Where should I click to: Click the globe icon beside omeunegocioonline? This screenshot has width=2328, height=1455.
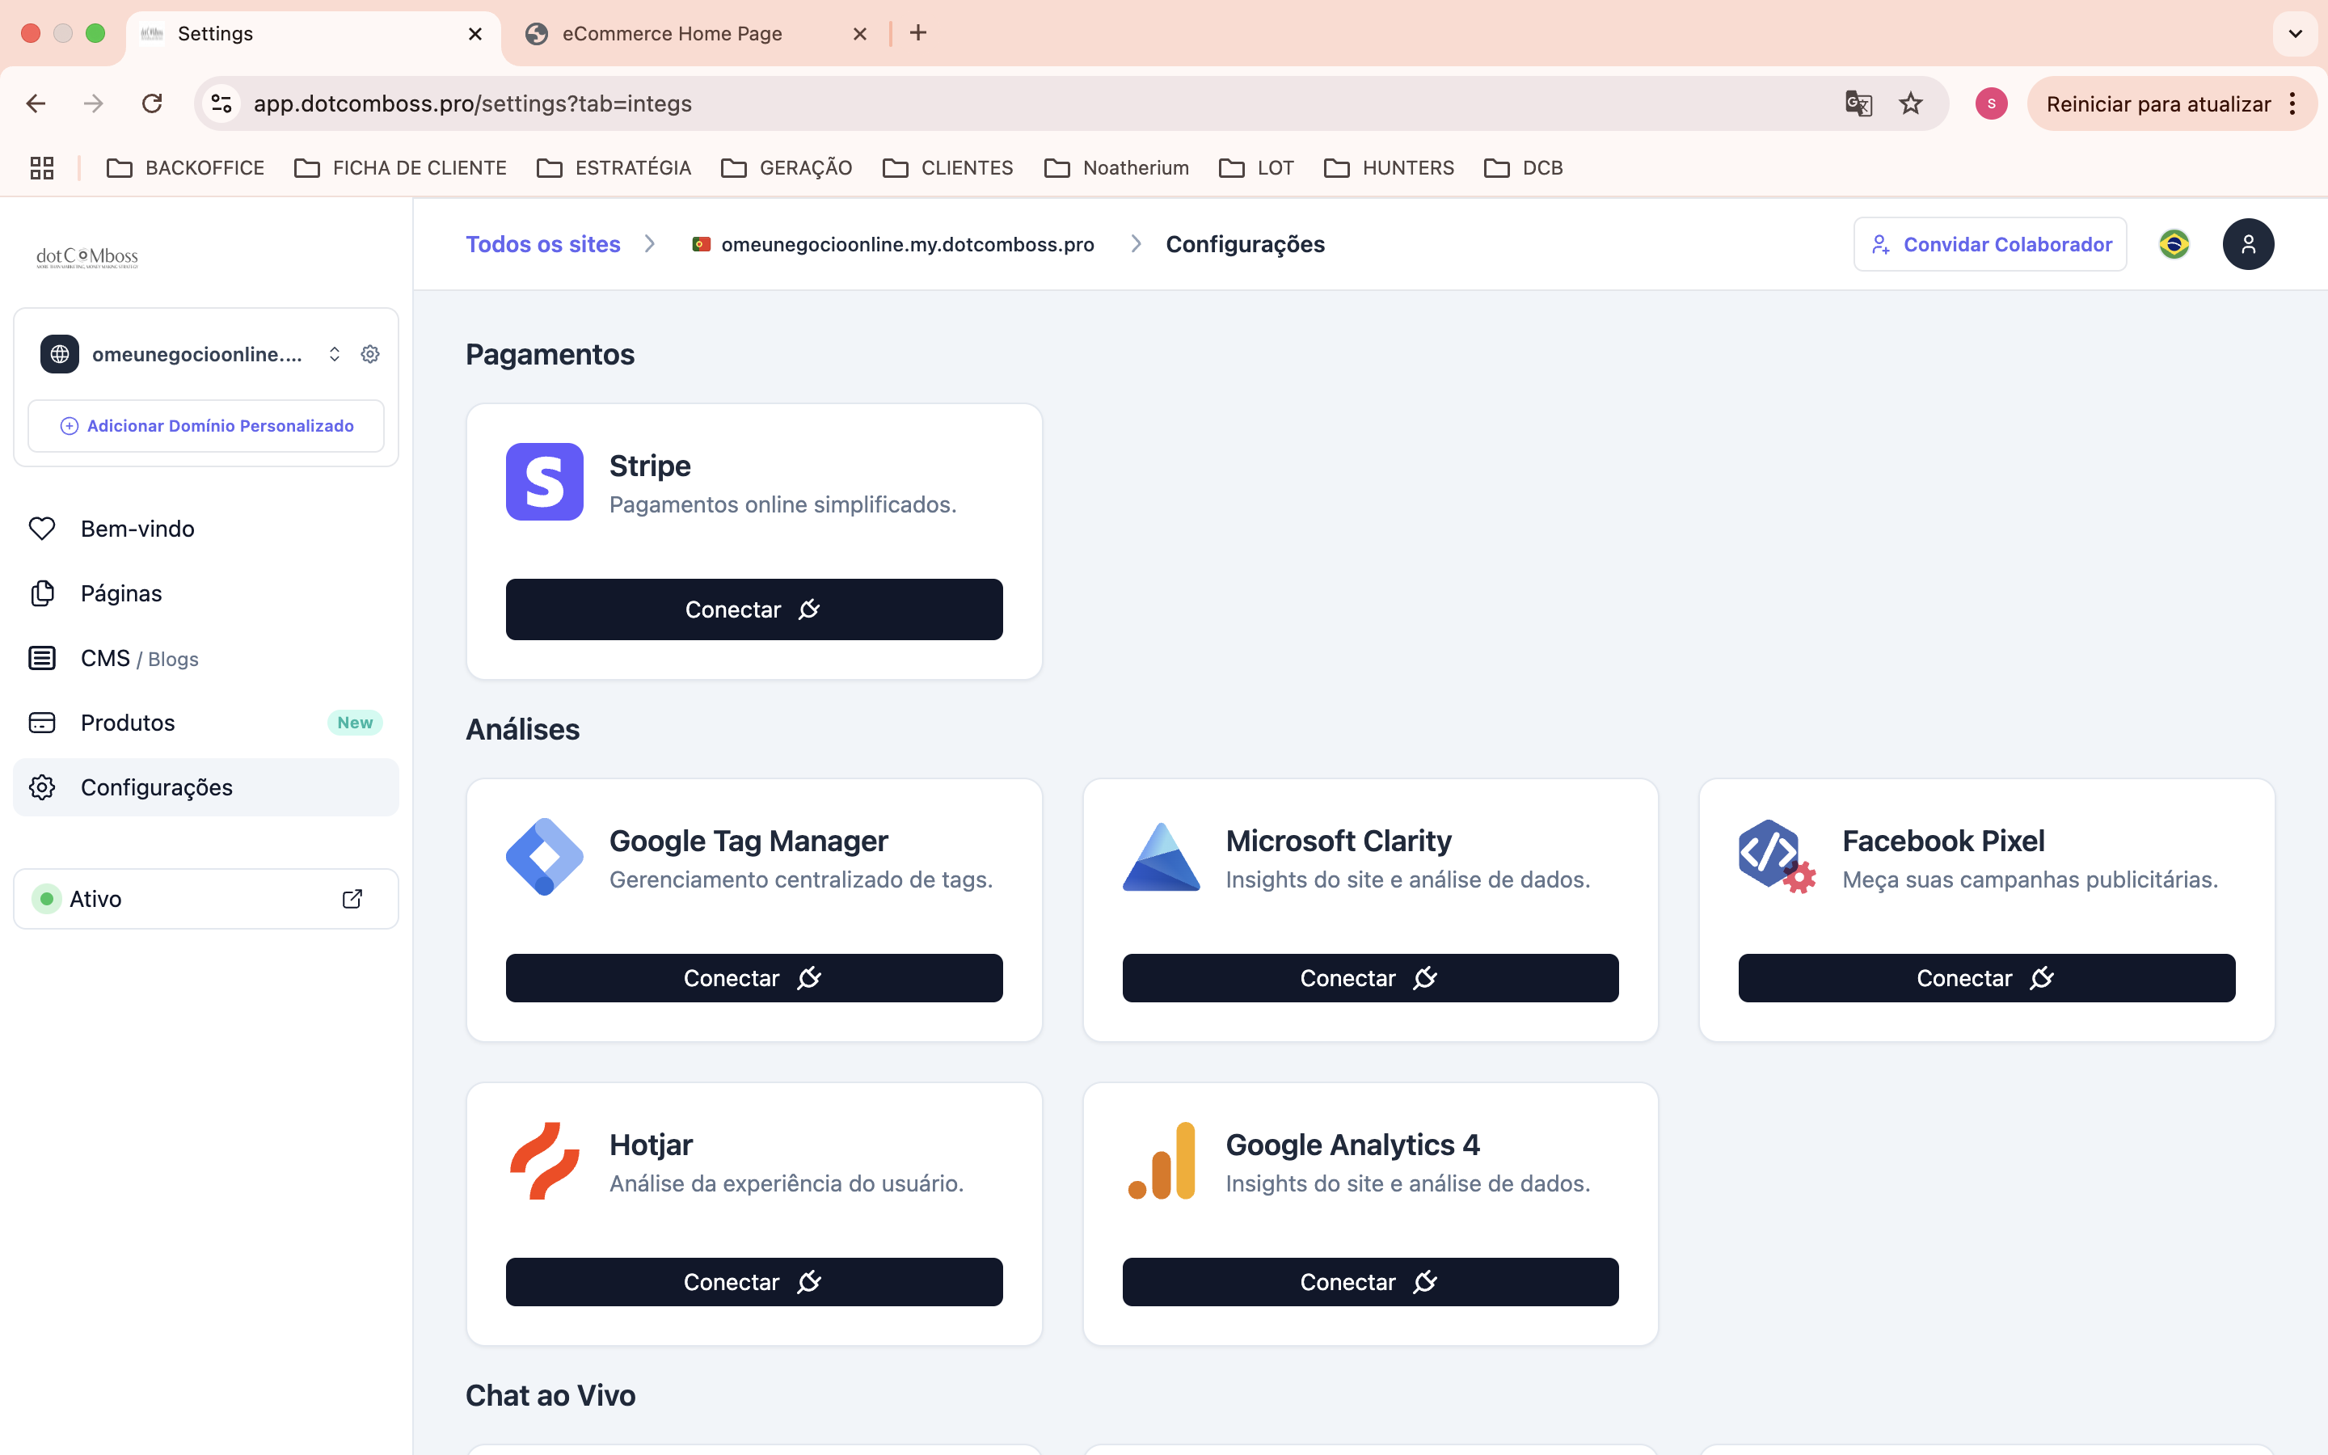click(60, 354)
